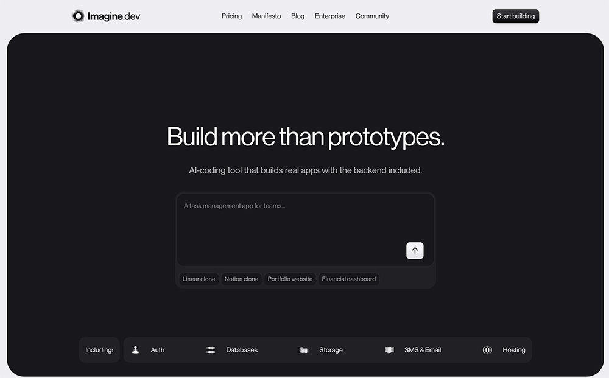Click the Imagine.dev wordmark text
This screenshot has height=378, width=609.
[x=114, y=16]
